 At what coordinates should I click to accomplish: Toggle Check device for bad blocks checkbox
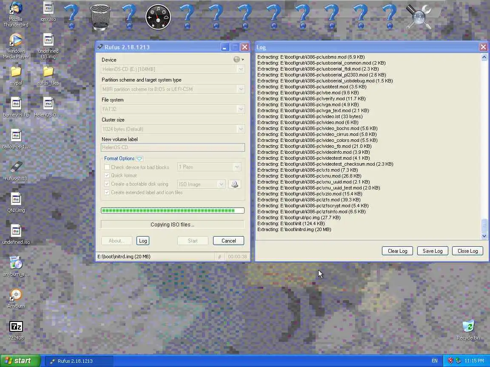(x=107, y=167)
